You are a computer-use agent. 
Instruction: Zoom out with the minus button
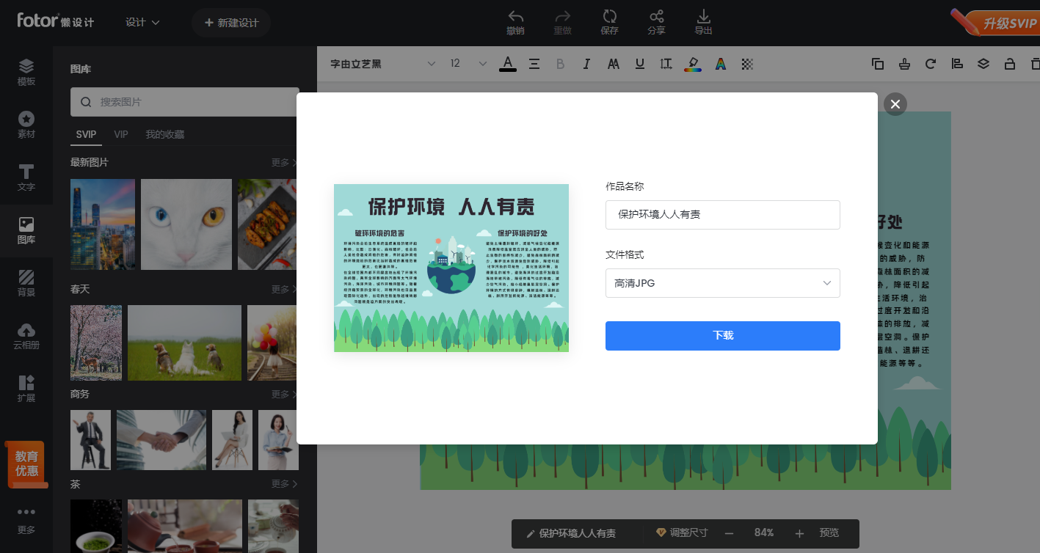click(729, 533)
